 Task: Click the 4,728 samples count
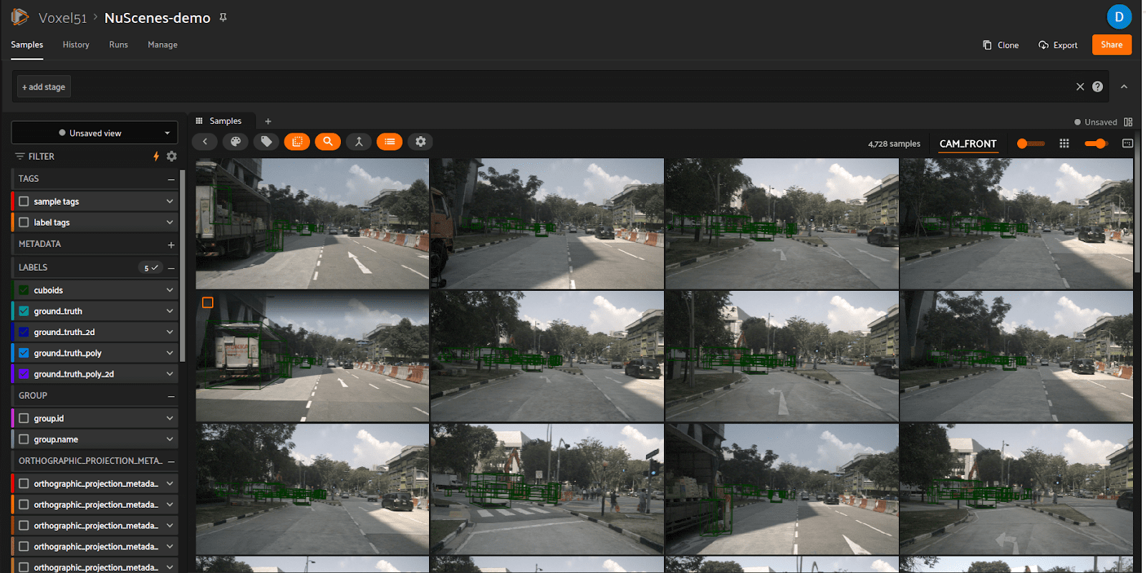coord(894,144)
